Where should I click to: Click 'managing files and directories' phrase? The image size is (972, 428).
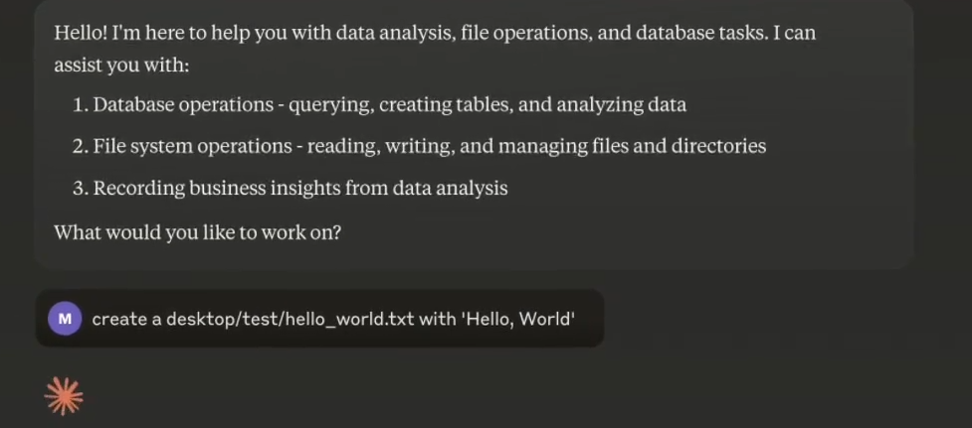633,147
